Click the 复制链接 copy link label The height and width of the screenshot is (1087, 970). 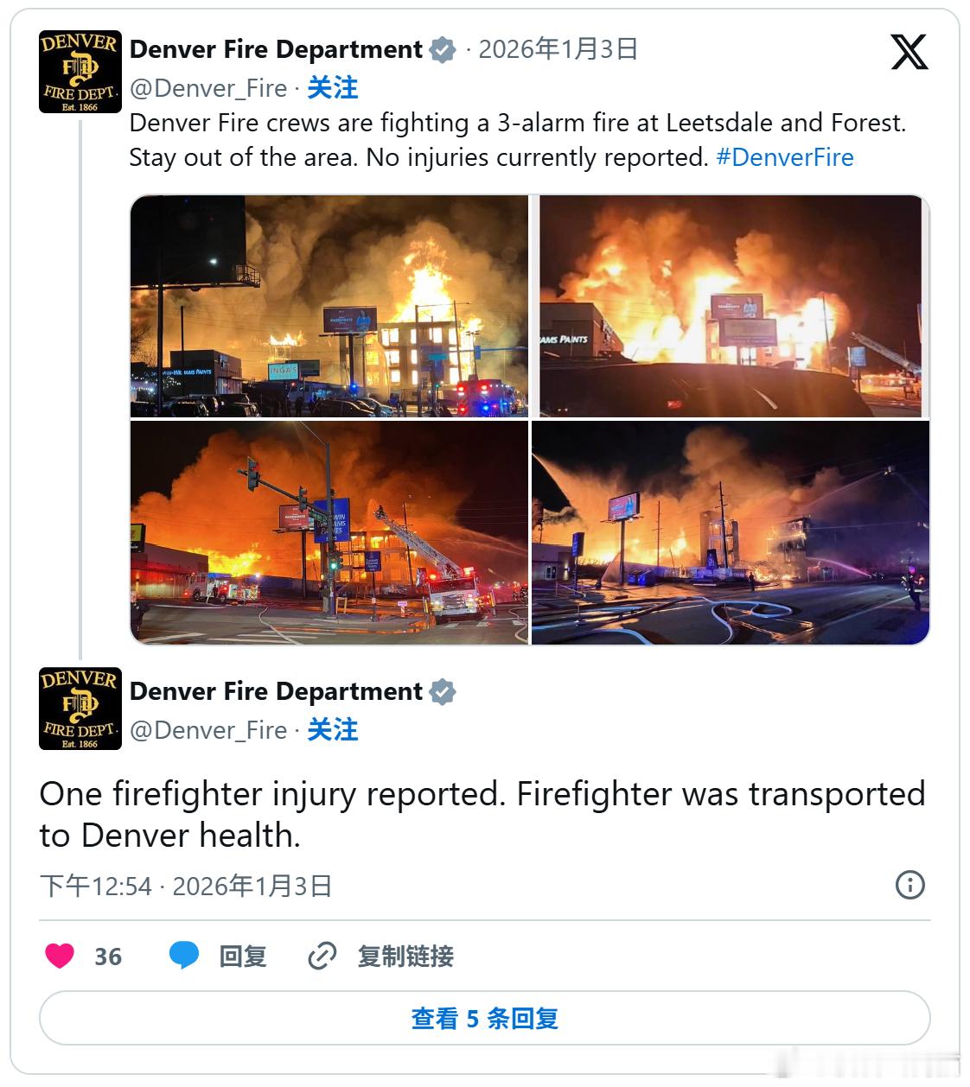(x=405, y=957)
